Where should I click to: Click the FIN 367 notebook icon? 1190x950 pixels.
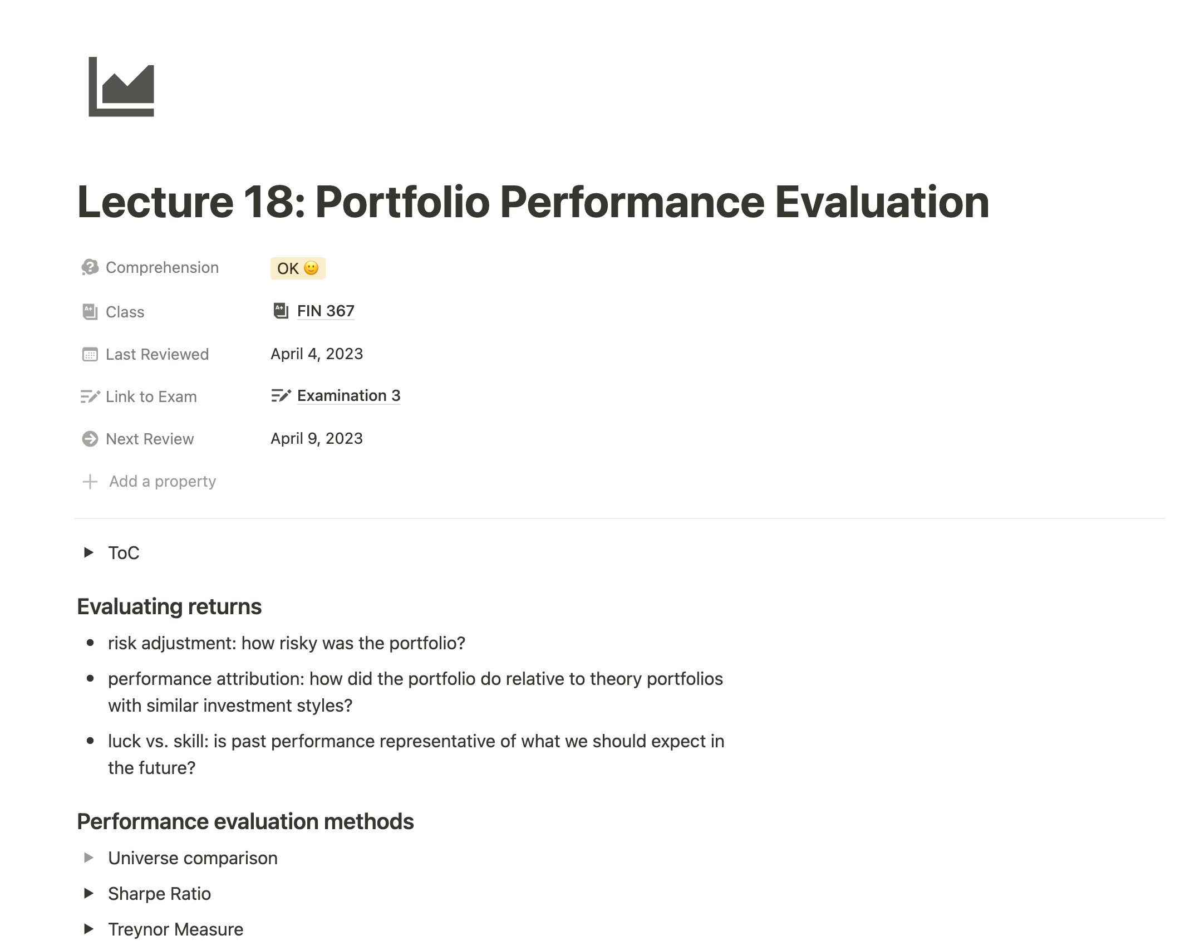click(281, 311)
